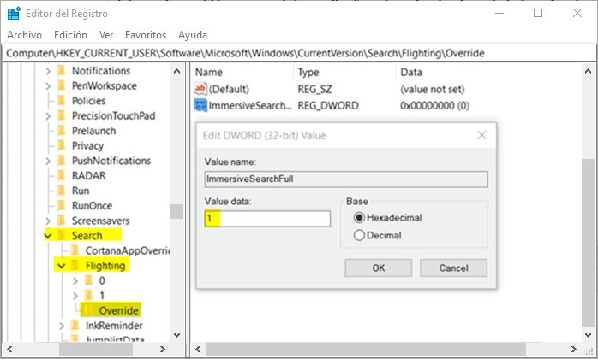
Task: Click the Prelaunch folder icon
Action: click(61, 131)
